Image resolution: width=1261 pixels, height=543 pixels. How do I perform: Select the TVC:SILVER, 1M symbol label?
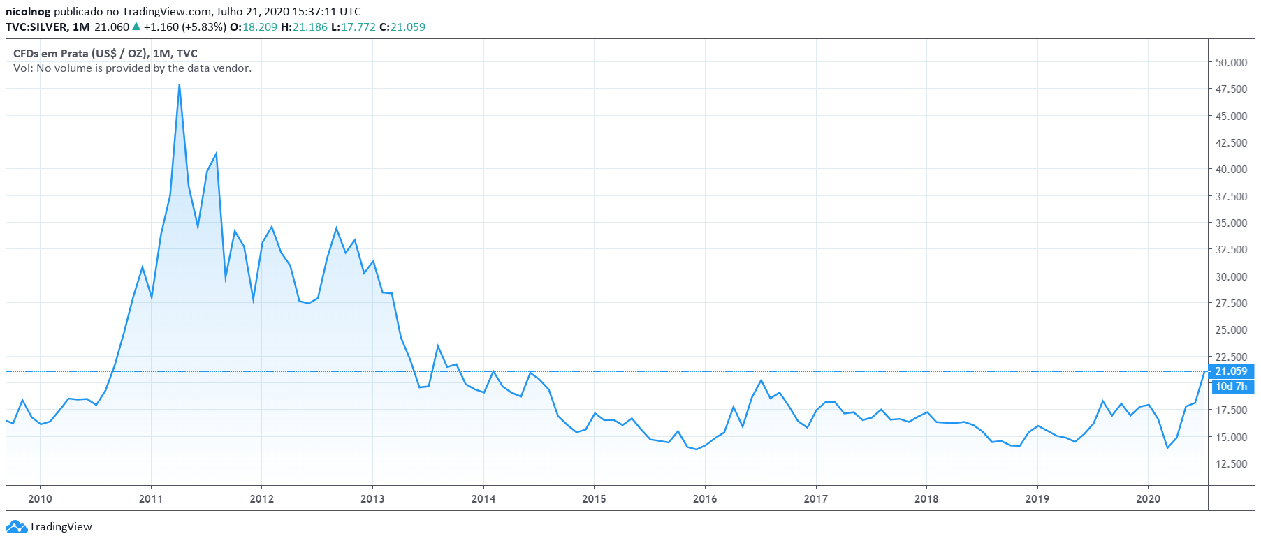[48, 27]
